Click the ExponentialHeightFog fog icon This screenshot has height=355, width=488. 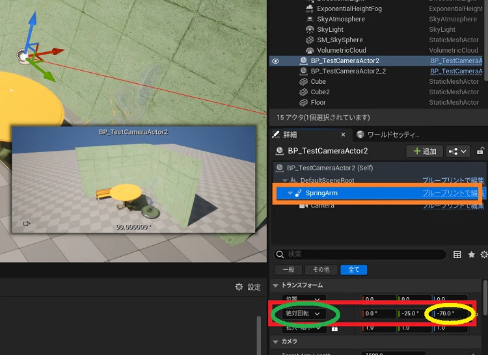click(x=310, y=8)
